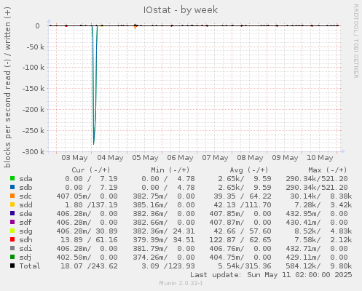Click the sdg lime legend color square

(x=12, y=231)
